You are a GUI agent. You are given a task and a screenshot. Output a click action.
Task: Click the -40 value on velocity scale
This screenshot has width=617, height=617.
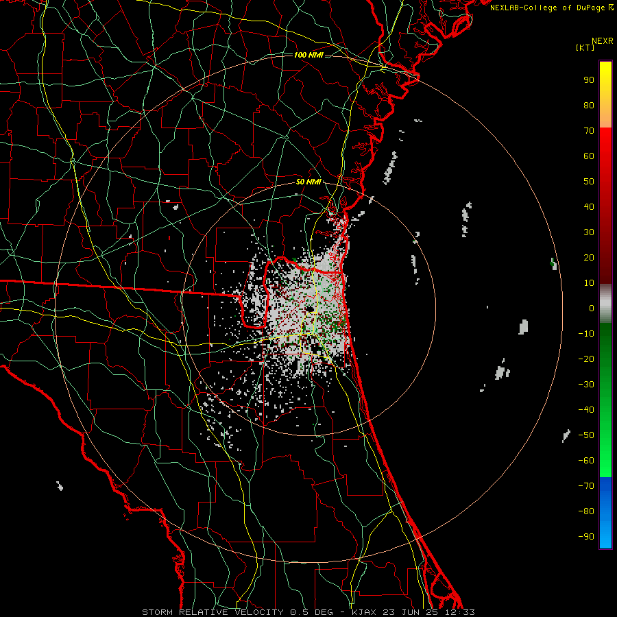(586, 410)
